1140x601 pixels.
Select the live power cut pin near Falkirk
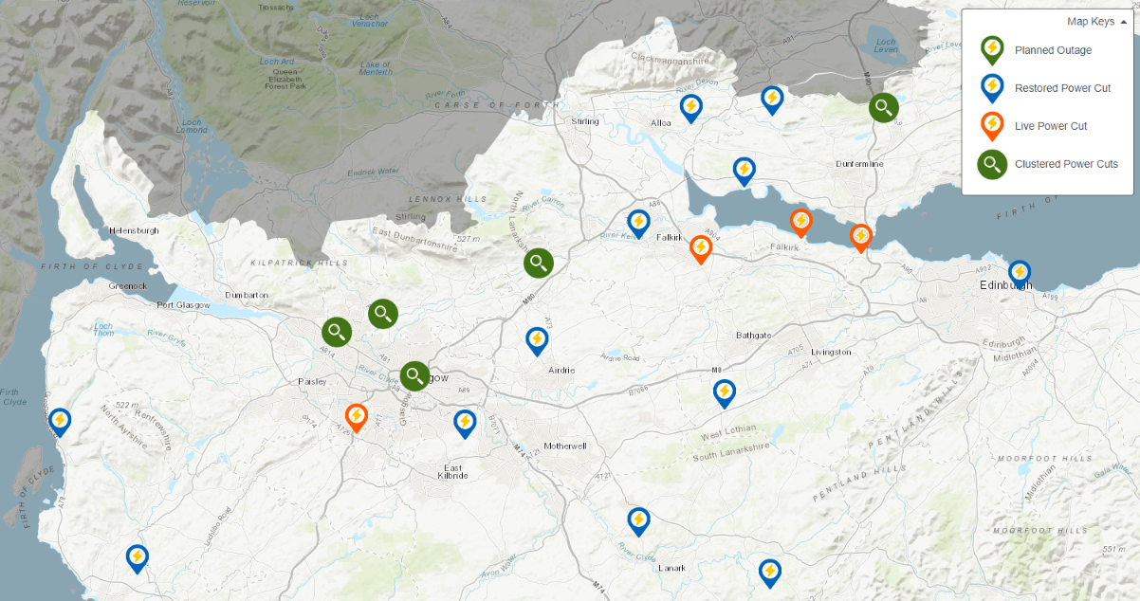click(x=700, y=248)
